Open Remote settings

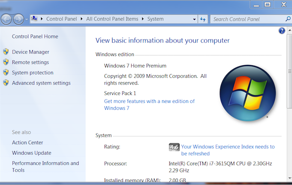click(x=30, y=62)
